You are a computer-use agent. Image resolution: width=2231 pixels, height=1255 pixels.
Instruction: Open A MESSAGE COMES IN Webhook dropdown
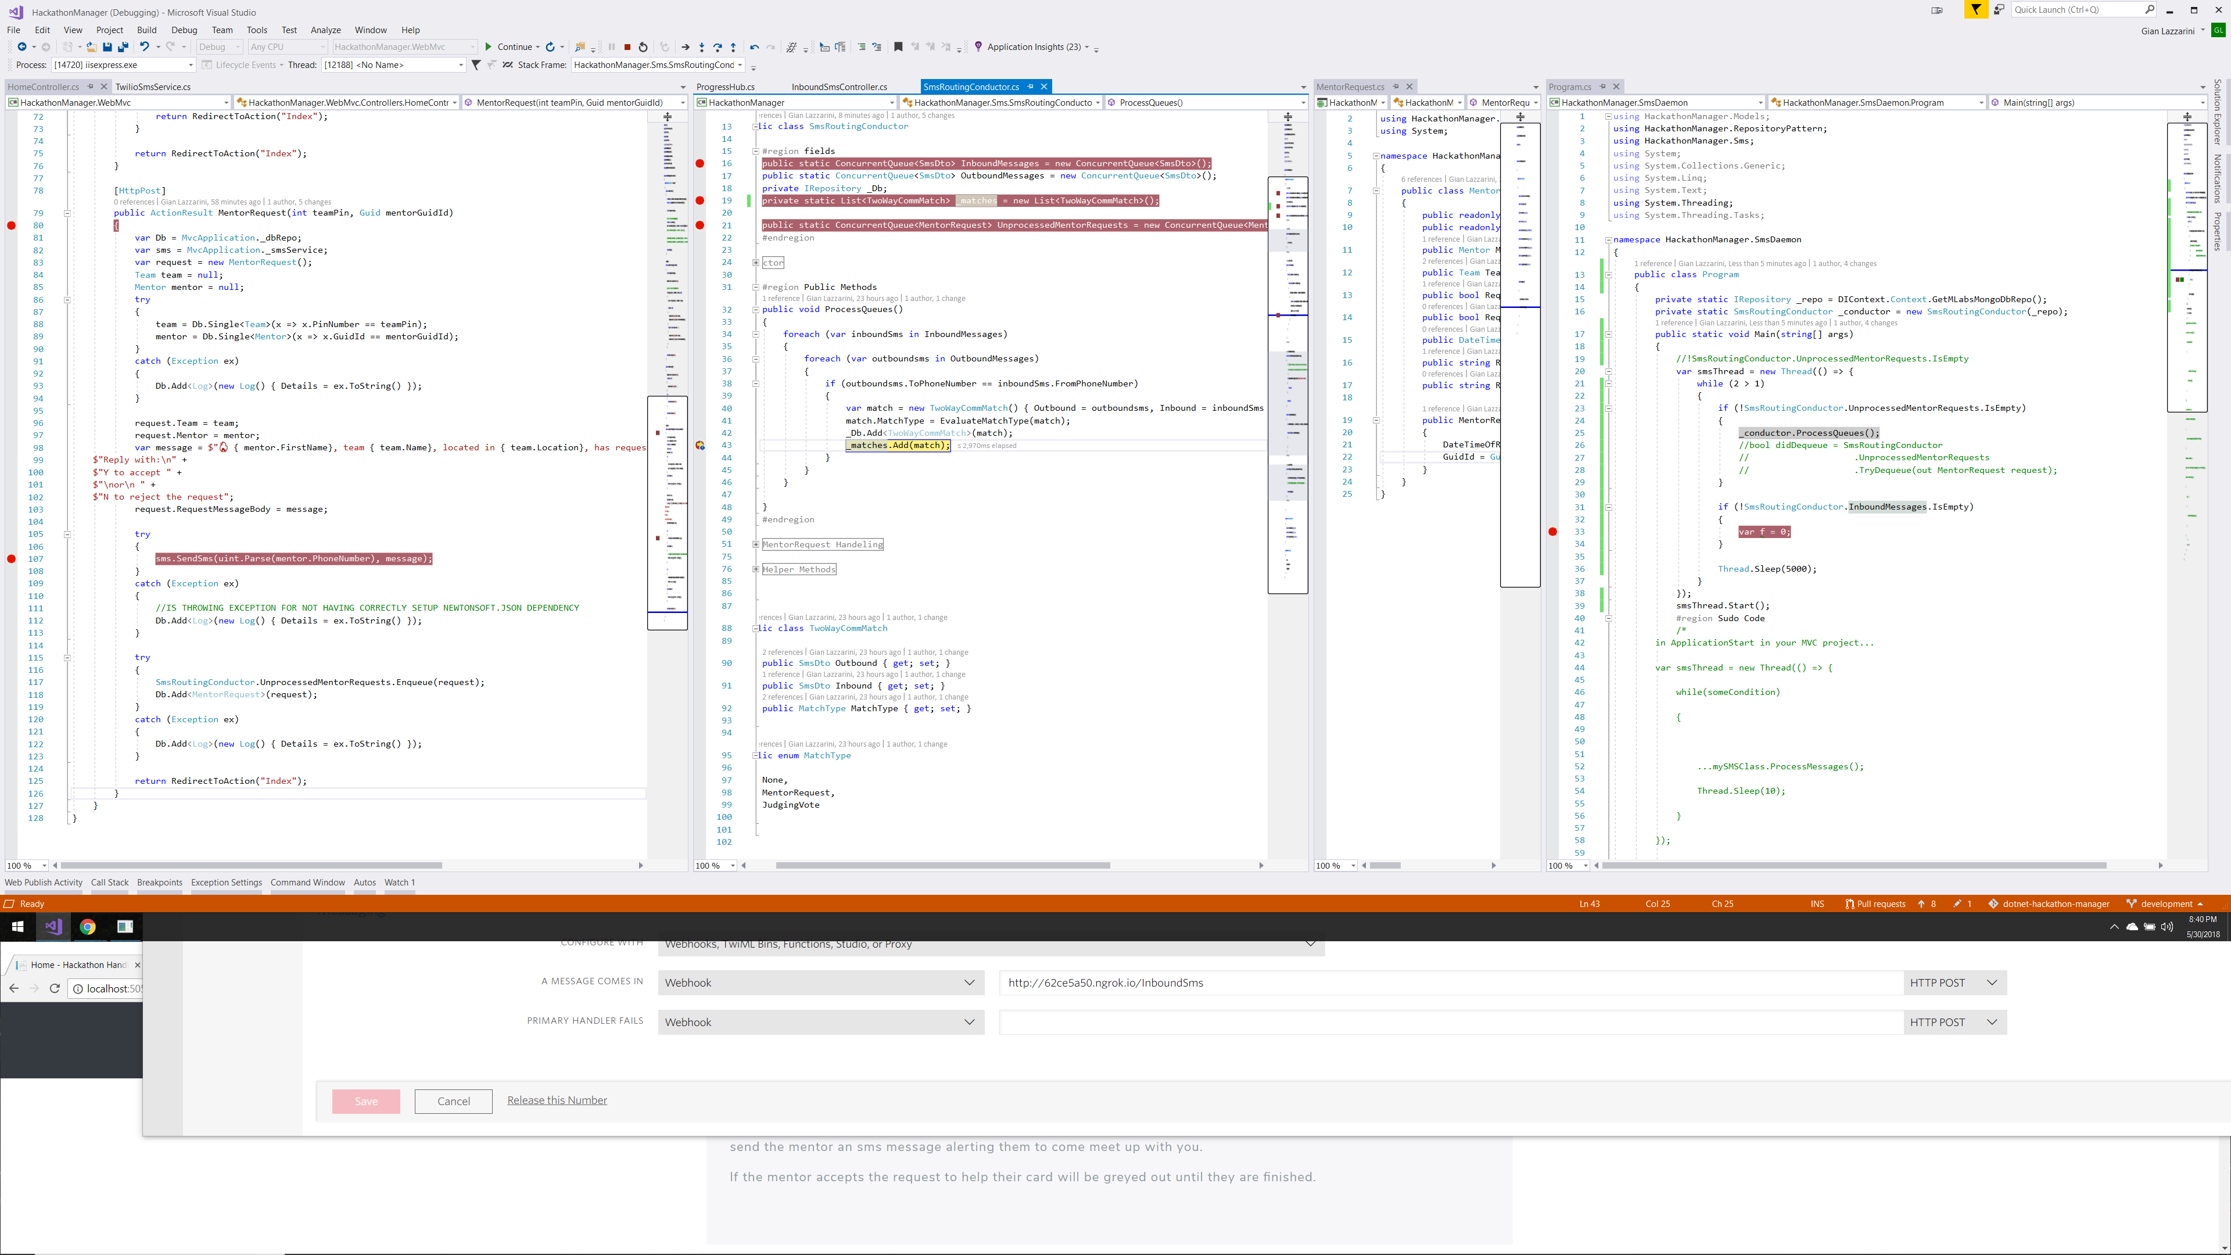(820, 982)
